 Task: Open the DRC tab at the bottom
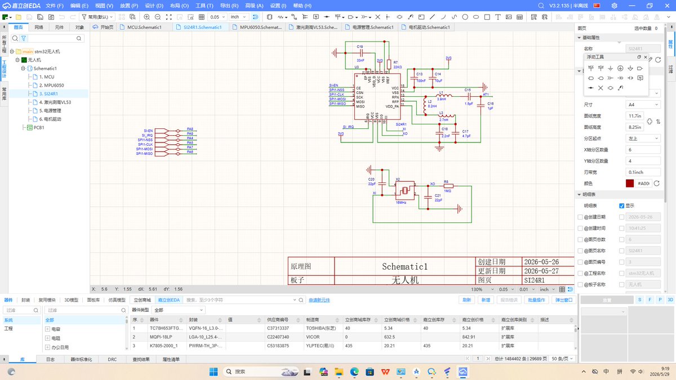click(x=112, y=359)
